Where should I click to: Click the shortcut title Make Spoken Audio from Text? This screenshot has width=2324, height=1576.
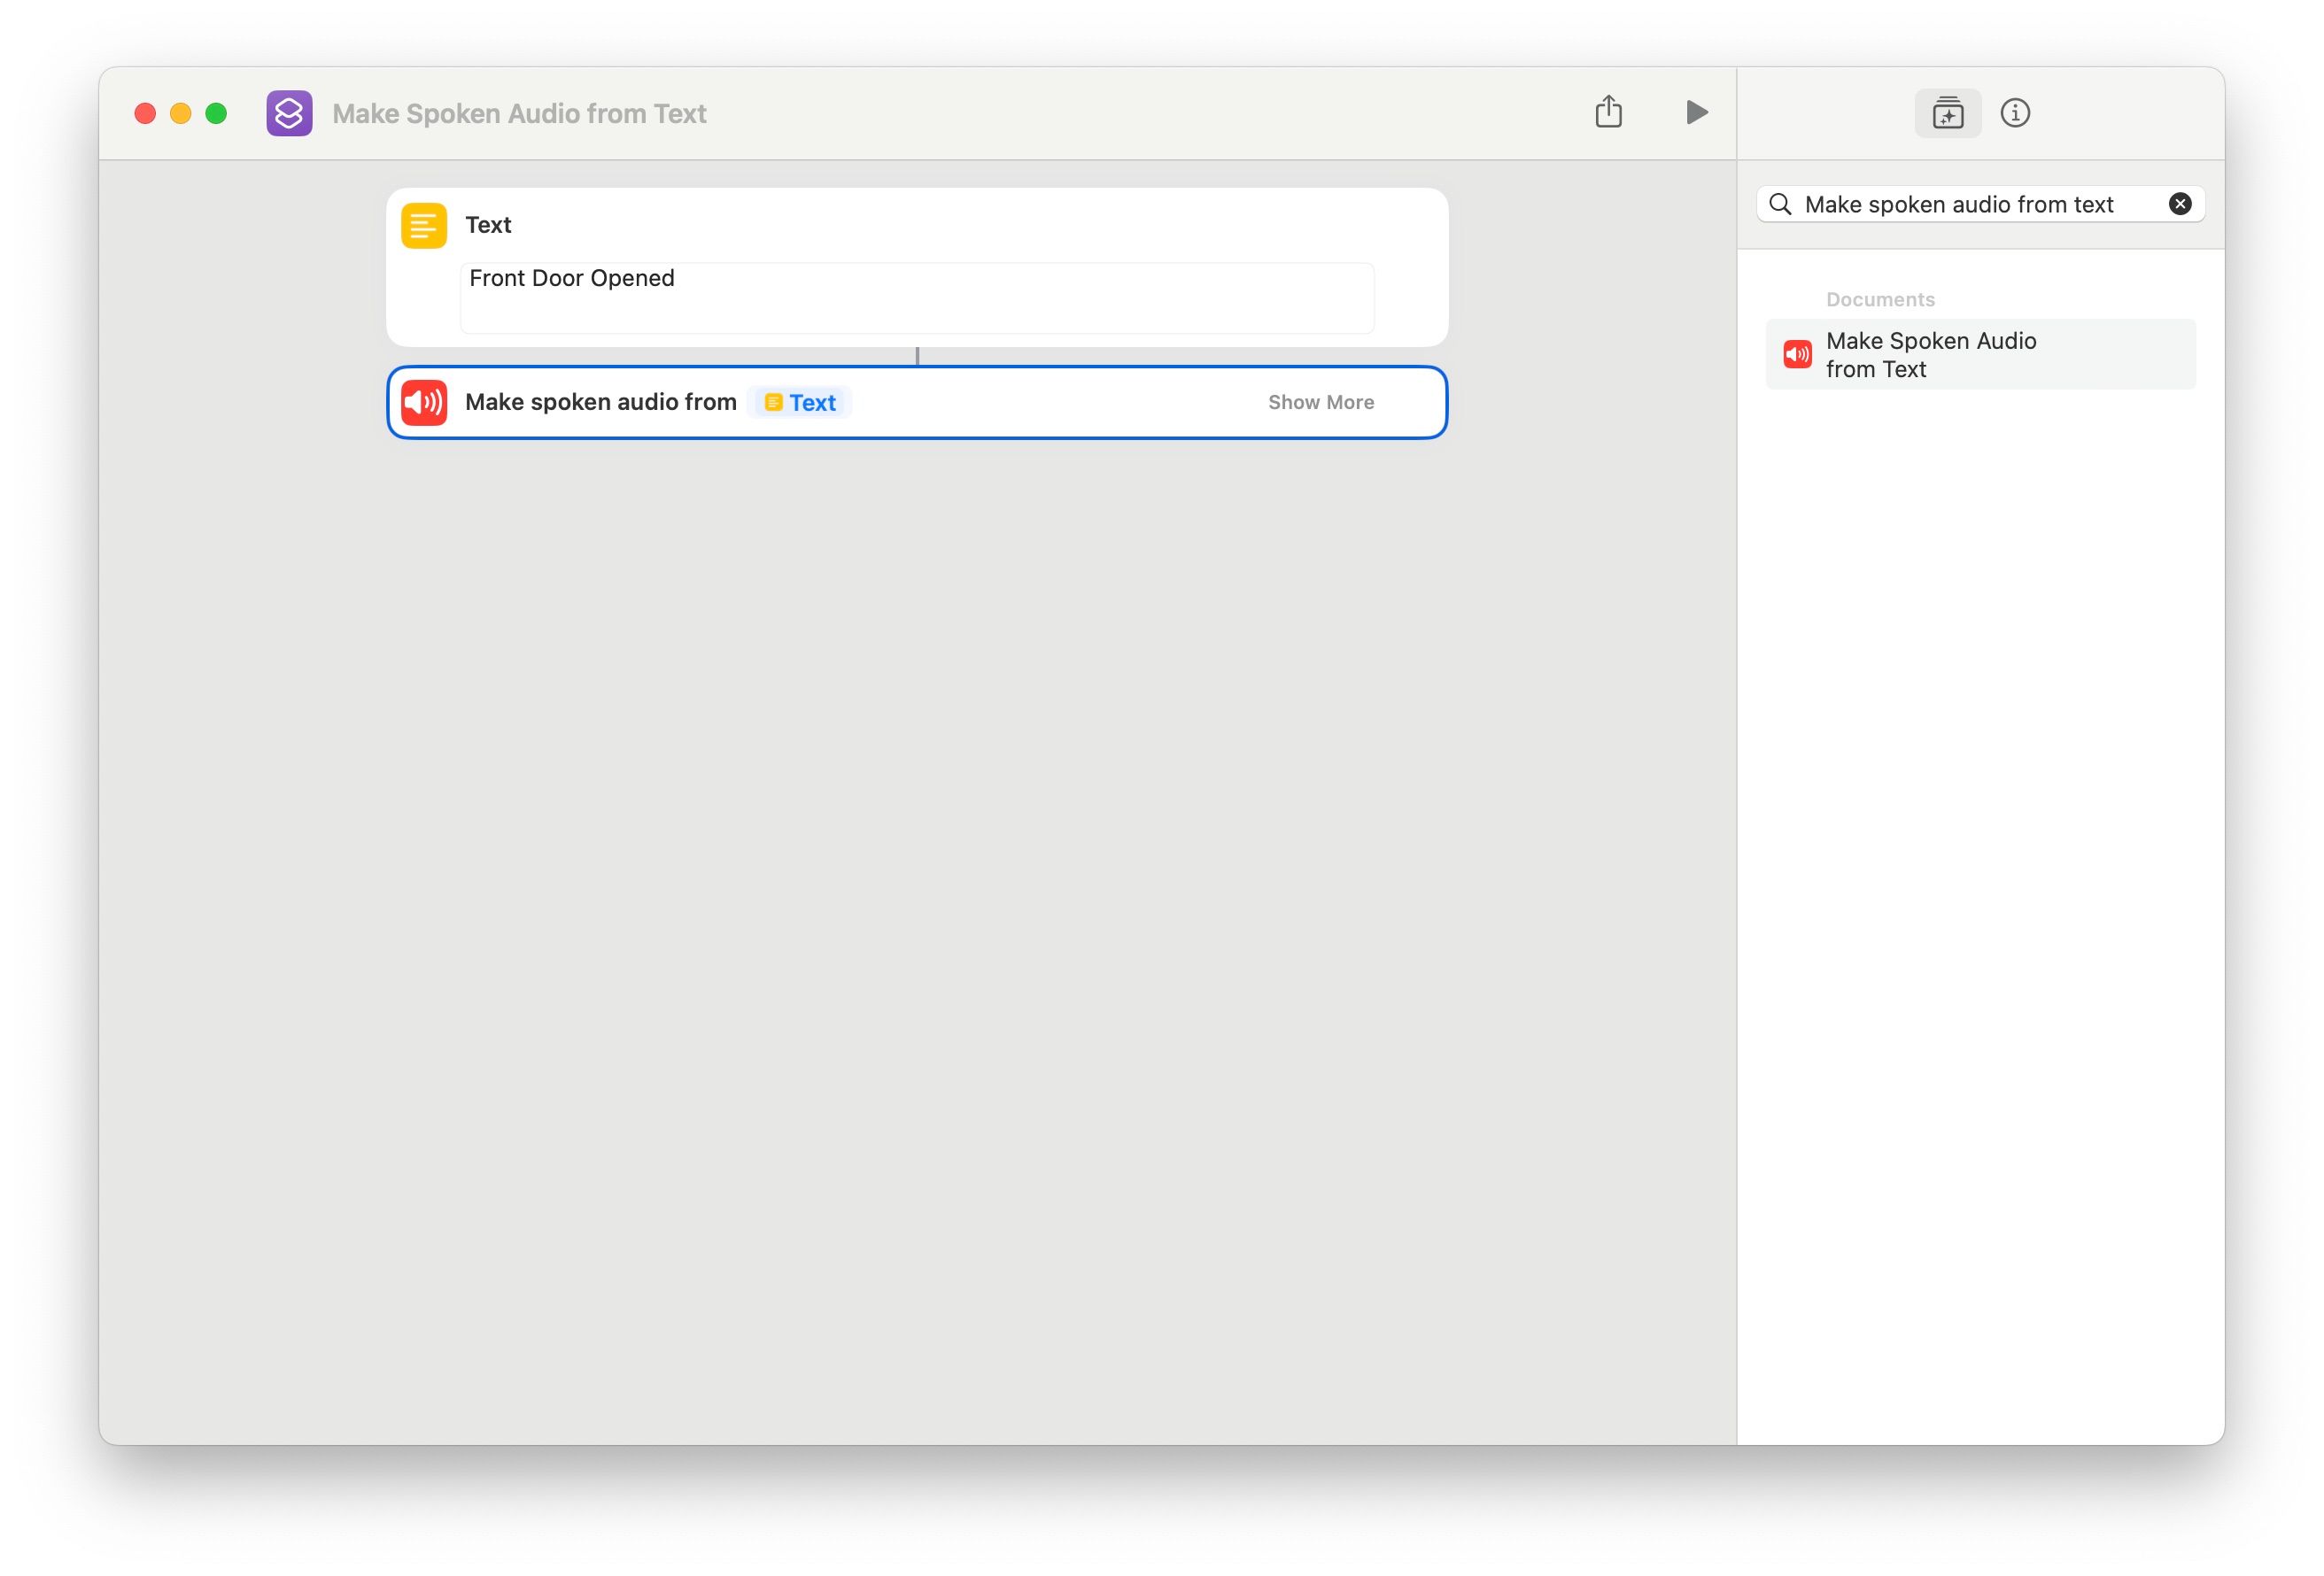(519, 113)
